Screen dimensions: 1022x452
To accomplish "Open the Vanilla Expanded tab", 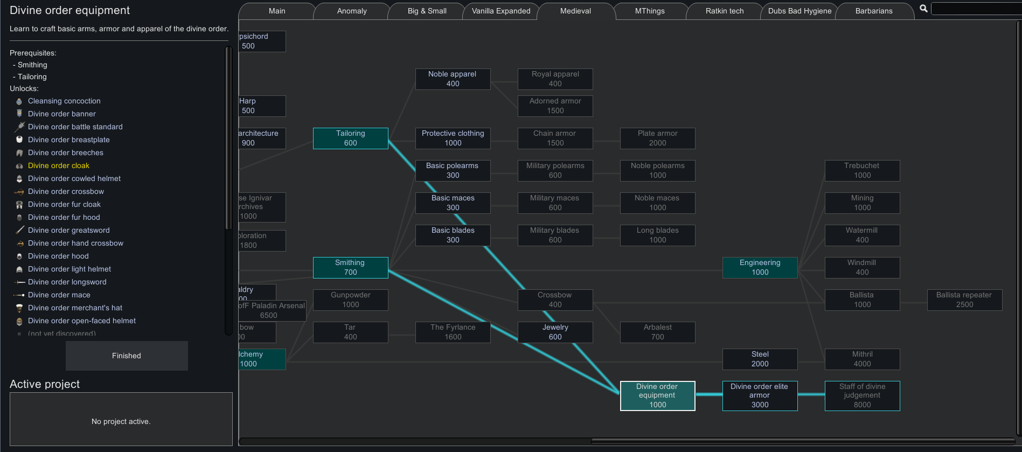I will pyautogui.click(x=501, y=11).
